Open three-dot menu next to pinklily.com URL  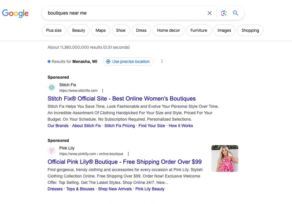click(128, 154)
